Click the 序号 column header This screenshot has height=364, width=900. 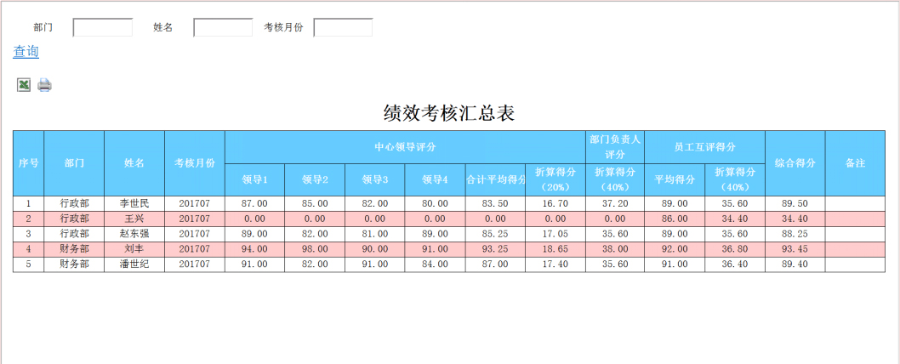click(28, 162)
